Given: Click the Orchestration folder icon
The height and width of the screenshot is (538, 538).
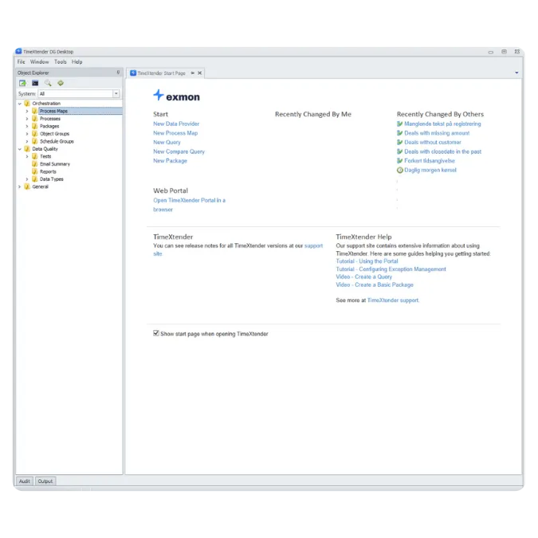Looking at the screenshot, I should point(27,104).
